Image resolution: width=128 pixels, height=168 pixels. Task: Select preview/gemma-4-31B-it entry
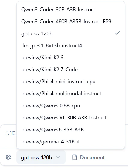click(x=71, y=142)
